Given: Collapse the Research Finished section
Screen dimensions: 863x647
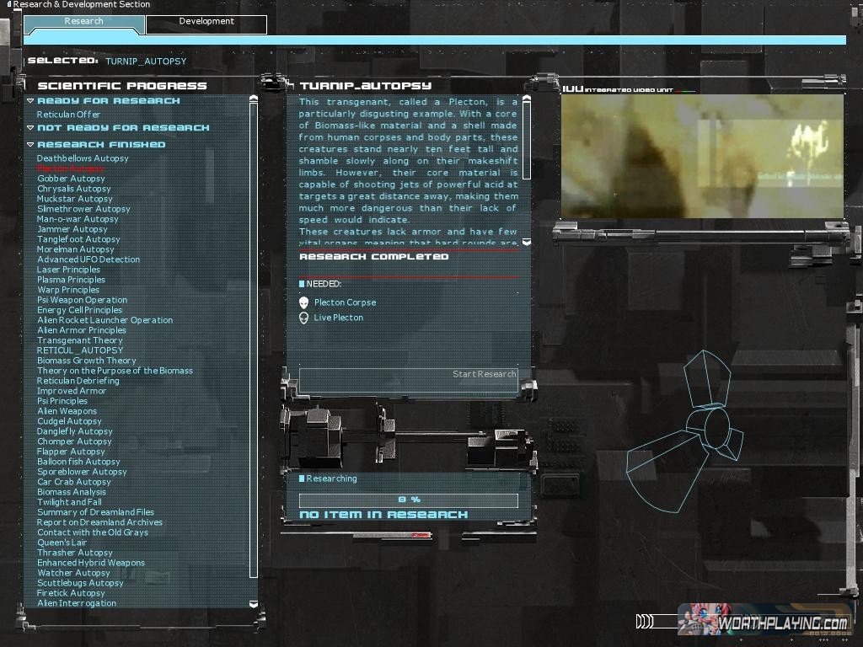Looking at the screenshot, I should coord(30,145).
